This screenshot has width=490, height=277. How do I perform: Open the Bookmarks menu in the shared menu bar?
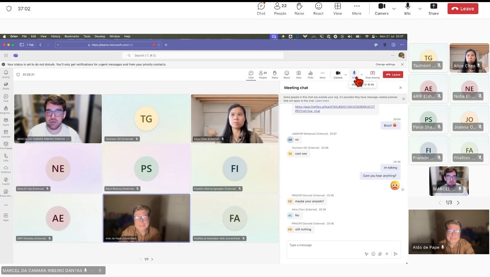(x=72, y=36)
